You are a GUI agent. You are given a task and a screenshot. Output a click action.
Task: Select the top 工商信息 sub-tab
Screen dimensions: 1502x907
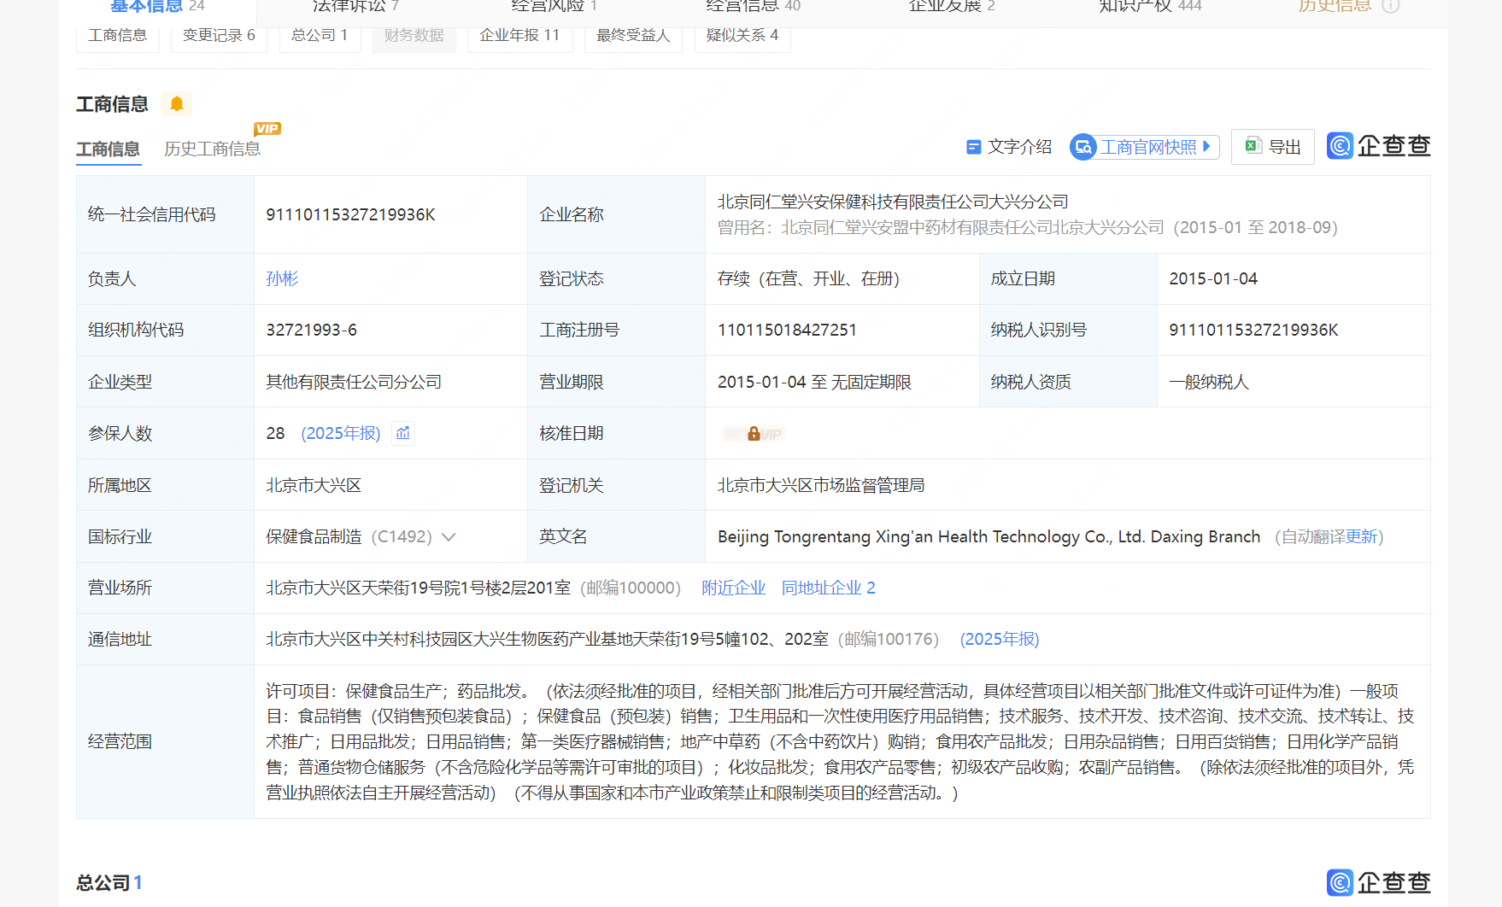(x=118, y=36)
